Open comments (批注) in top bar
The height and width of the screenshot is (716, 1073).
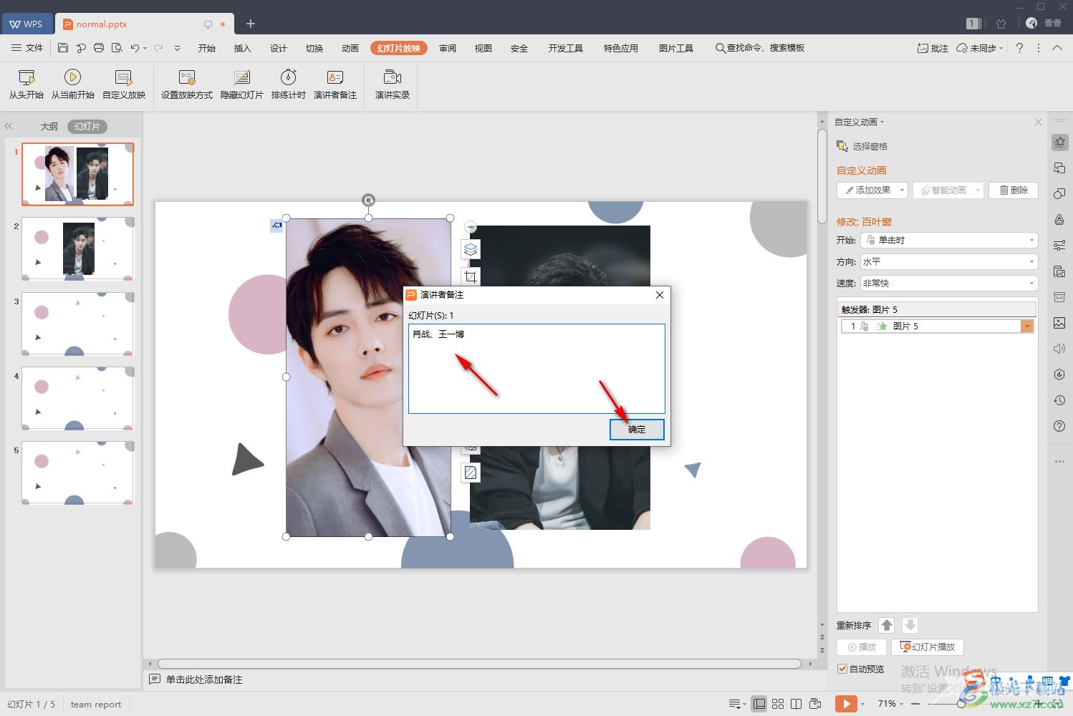pos(933,48)
